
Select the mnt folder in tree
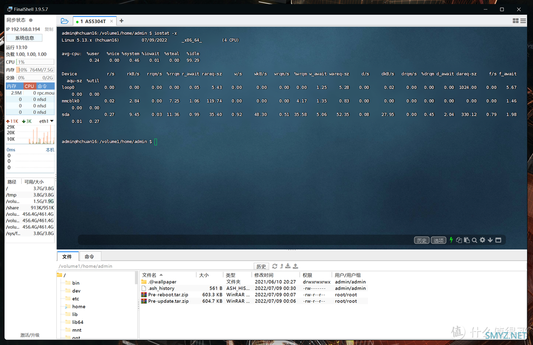coord(73,330)
